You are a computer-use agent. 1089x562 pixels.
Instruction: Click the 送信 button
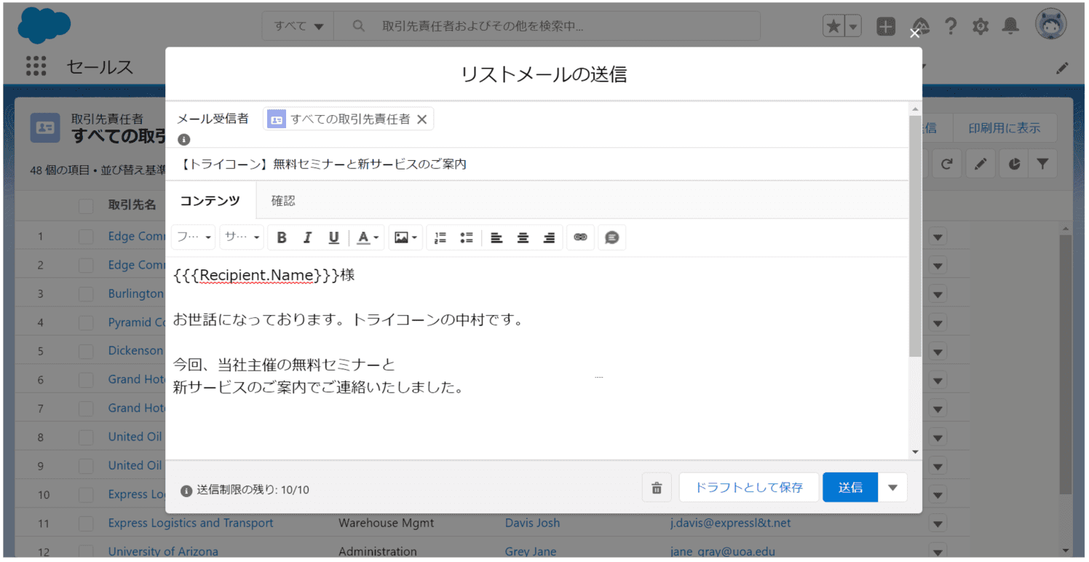850,488
